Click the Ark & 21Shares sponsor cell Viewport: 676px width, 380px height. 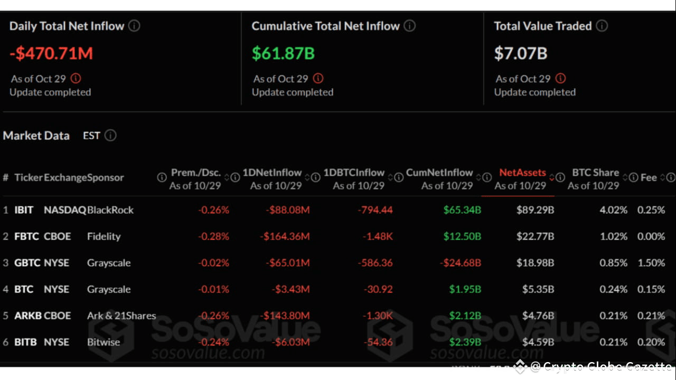click(121, 316)
